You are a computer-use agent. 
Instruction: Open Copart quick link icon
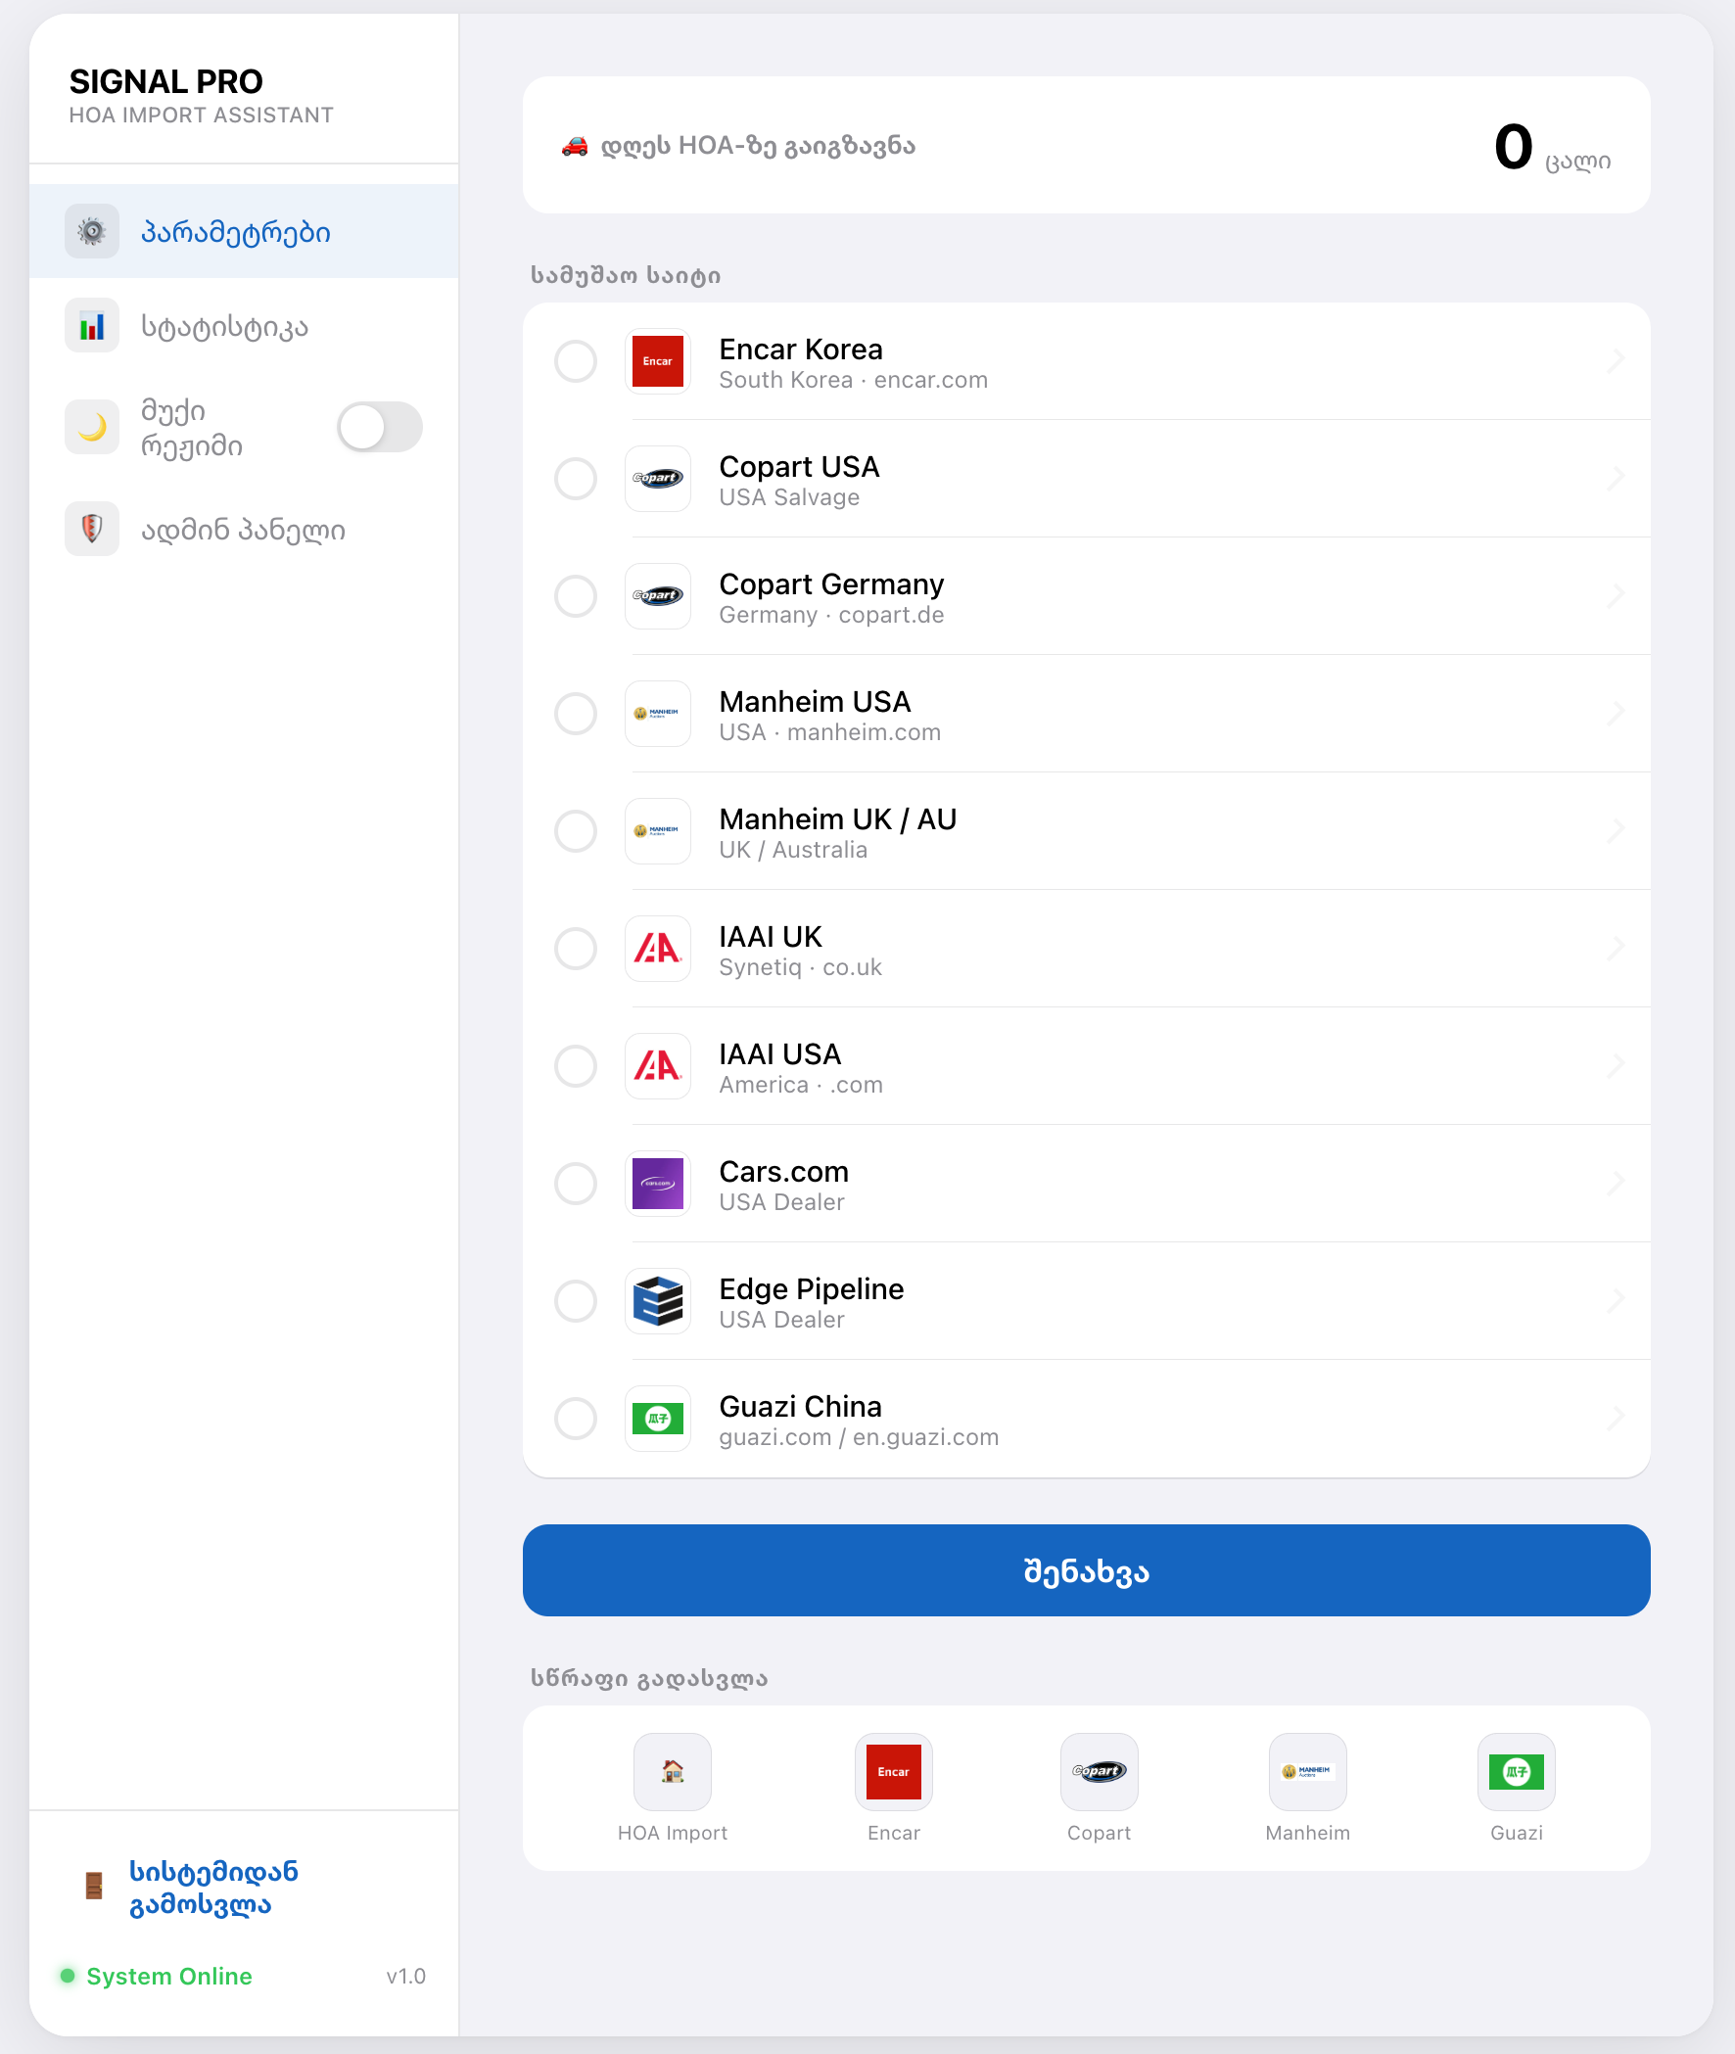coord(1100,1772)
